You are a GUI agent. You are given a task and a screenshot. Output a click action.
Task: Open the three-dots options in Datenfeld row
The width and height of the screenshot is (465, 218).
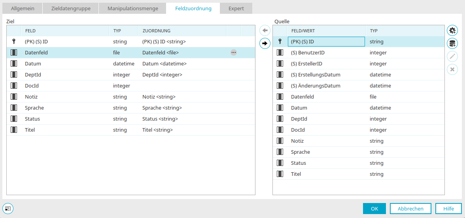(x=234, y=53)
